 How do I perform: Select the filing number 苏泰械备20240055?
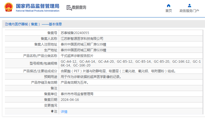click(75, 33)
